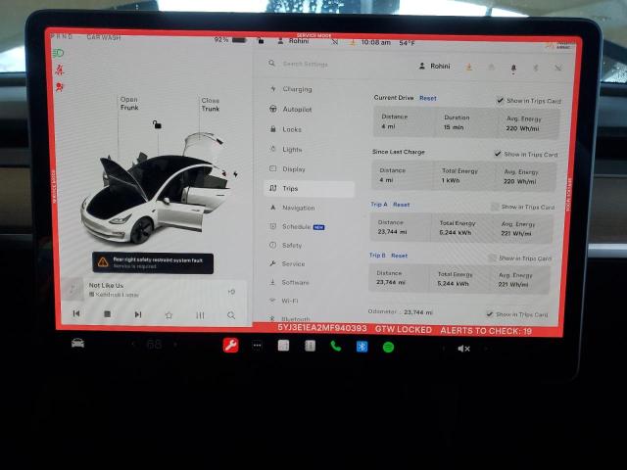Uncheck Show in Trips Card for Odometer

tap(490, 314)
